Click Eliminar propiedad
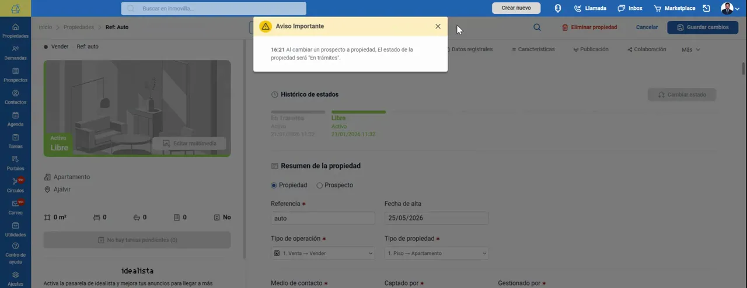 coord(589,27)
